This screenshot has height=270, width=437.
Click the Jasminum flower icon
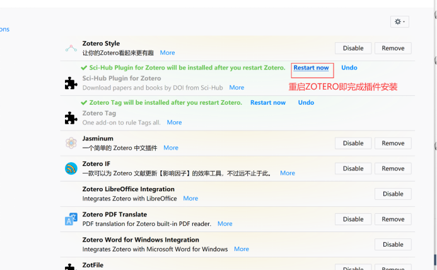[x=71, y=143]
